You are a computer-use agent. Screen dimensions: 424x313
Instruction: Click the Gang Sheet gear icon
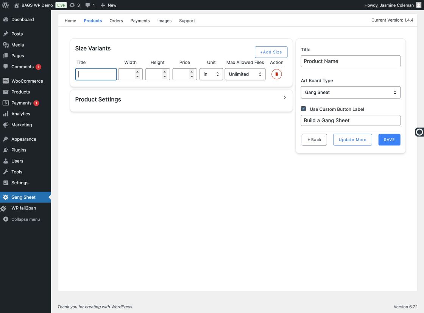tap(6, 197)
